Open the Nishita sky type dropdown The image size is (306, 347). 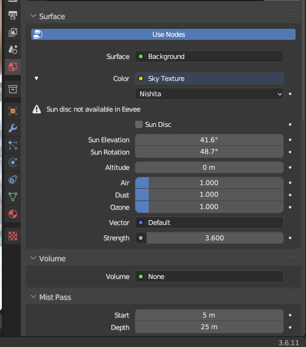coord(209,94)
